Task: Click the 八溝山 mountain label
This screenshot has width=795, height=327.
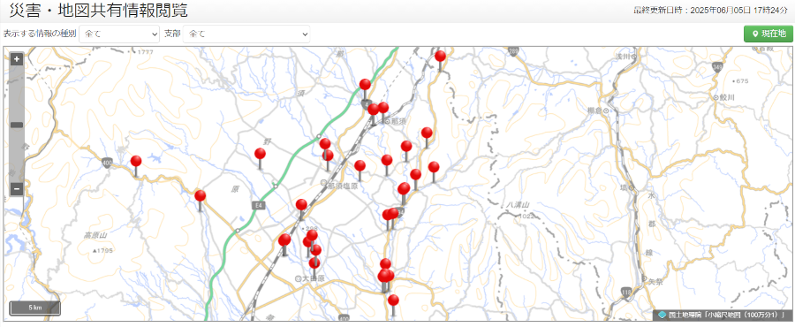Action: click(x=519, y=205)
